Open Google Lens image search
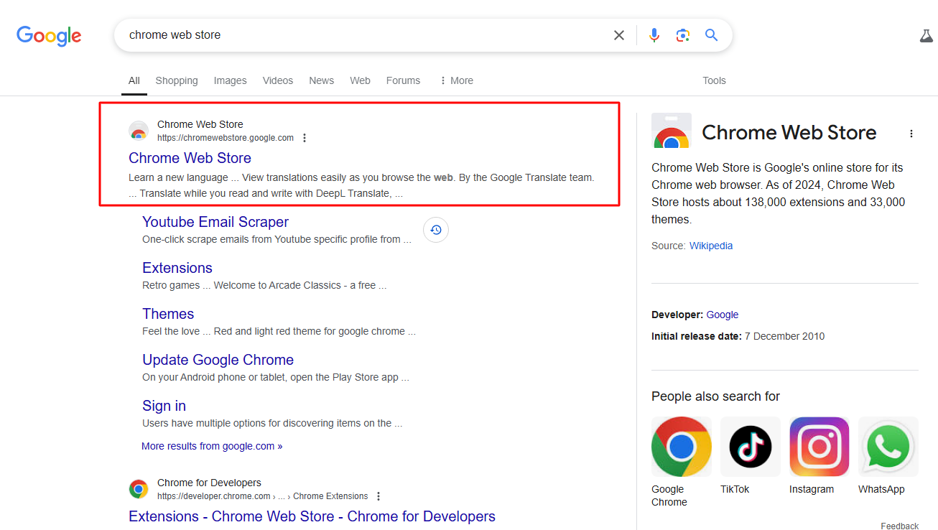Image resolution: width=938 pixels, height=530 pixels. point(682,34)
